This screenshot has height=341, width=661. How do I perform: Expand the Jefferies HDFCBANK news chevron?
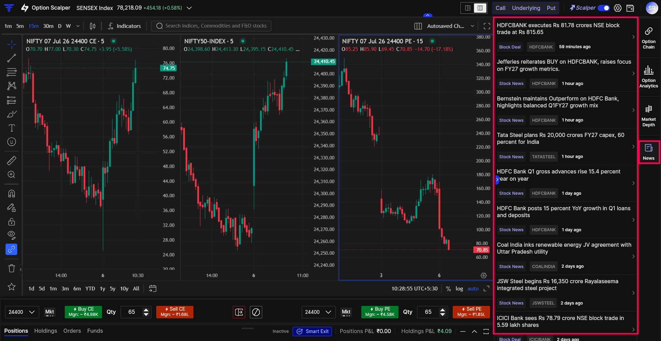633,73
